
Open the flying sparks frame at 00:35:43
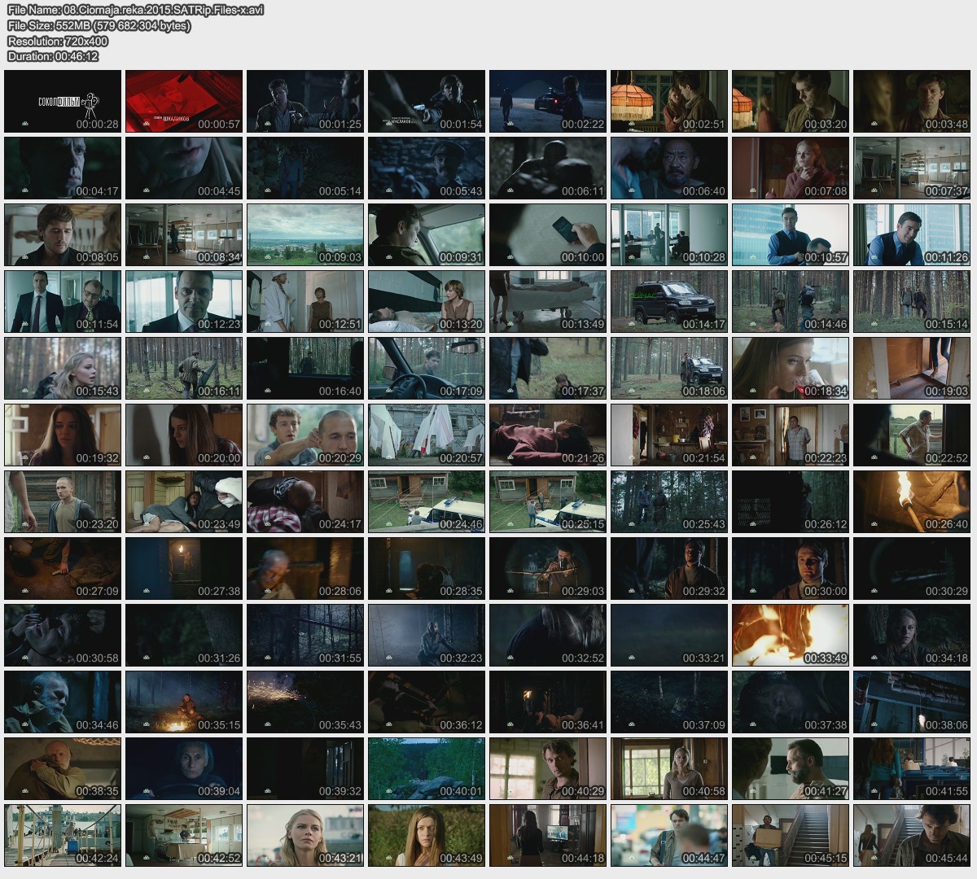[x=305, y=702]
